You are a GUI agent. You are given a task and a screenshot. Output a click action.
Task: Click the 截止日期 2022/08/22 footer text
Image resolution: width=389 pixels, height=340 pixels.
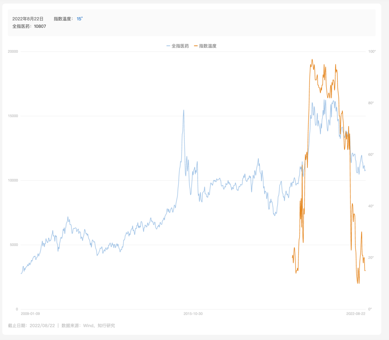point(32,326)
